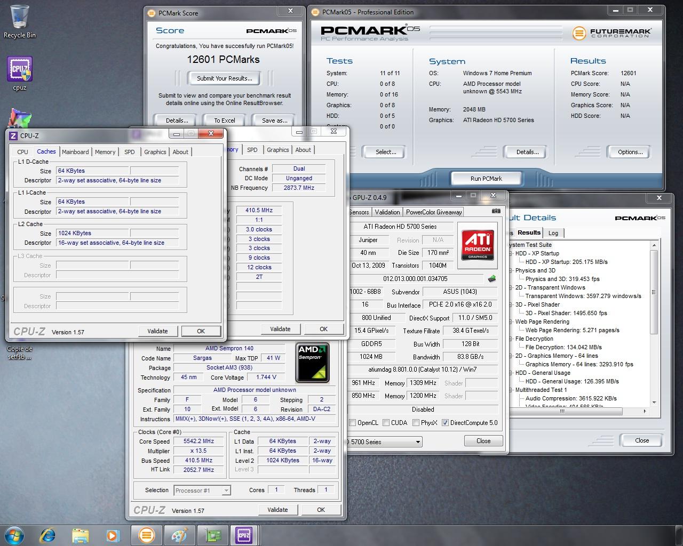Image resolution: width=683 pixels, height=546 pixels.
Task: Open Options... in PCMark05 Results
Action: point(630,152)
